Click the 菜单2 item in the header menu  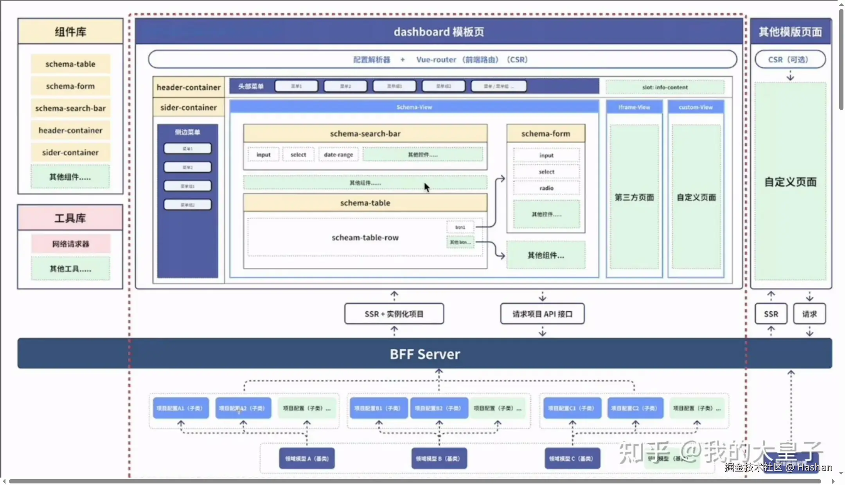(x=345, y=86)
